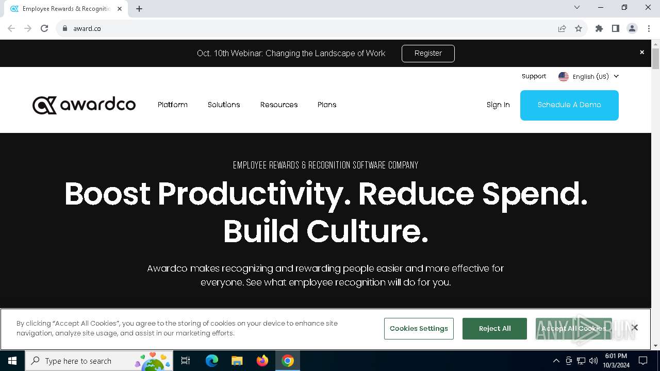Register for the Oct. 10th webinar
The height and width of the screenshot is (371, 660).
(428, 53)
